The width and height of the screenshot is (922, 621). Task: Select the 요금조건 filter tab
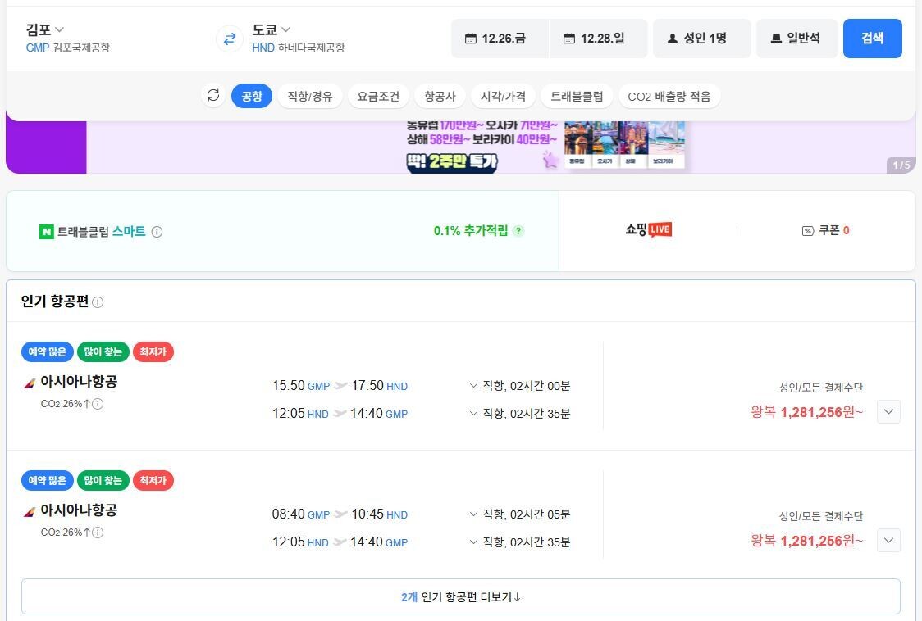tap(378, 96)
